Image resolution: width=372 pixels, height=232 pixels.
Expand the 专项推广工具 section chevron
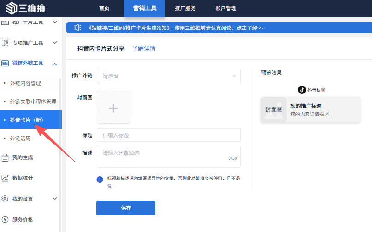coord(54,43)
